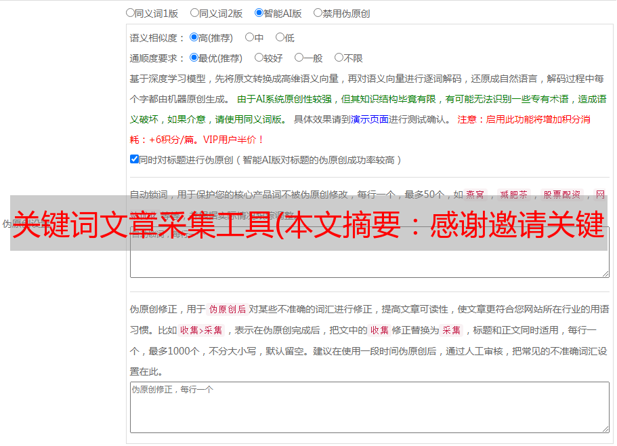Click the 减肥茶 example keyword tag
This screenshot has height=446, width=617.
click(514, 195)
